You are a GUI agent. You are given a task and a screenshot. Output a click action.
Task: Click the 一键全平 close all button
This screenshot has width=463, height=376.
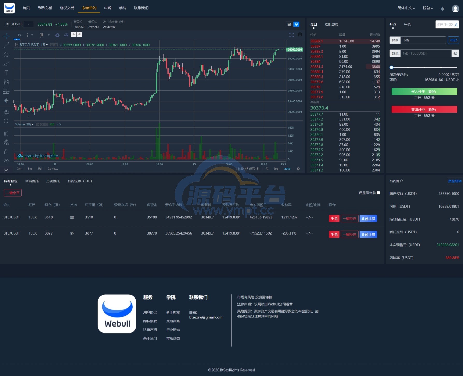coord(13,193)
